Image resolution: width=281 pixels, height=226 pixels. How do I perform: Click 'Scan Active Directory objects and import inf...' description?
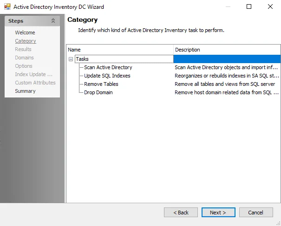226,67
